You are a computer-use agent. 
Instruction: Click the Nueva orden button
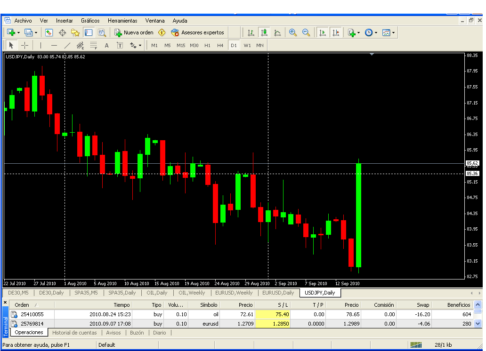click(x=134, y=32)
